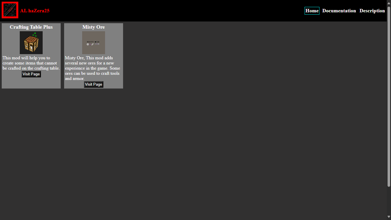The width and height of the screenshot is (391, 220).
Task: Go to the Documentation page
Action: point(339,11)
